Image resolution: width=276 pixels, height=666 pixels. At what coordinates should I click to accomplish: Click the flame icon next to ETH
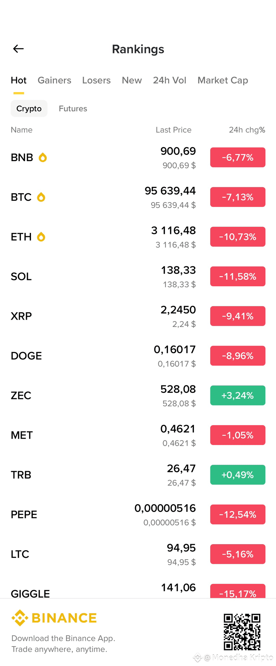pos(41,237)
